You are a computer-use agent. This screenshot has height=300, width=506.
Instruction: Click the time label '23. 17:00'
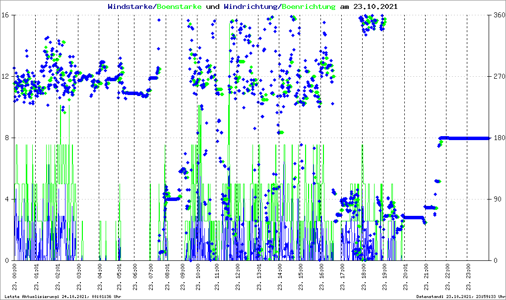point(342,277)
